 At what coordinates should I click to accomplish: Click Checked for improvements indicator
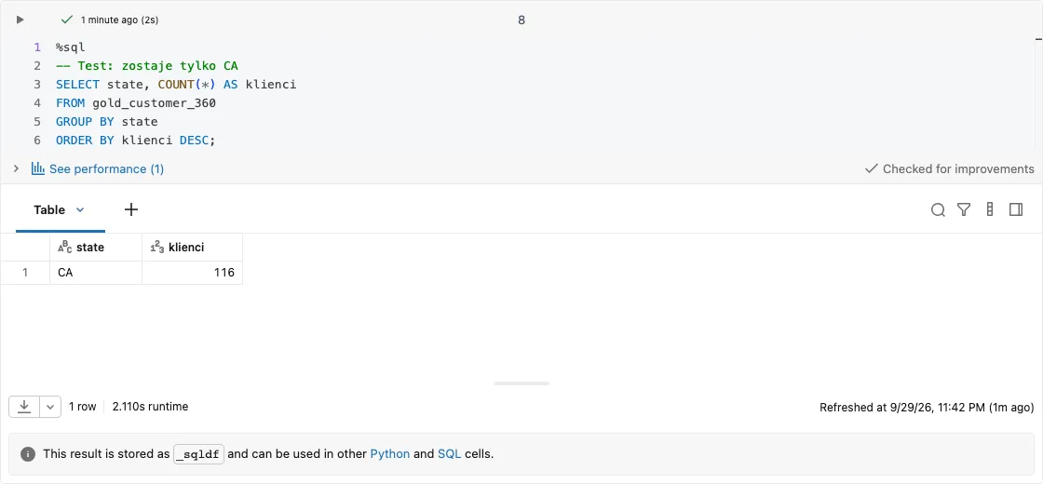(x=950, y=168)
